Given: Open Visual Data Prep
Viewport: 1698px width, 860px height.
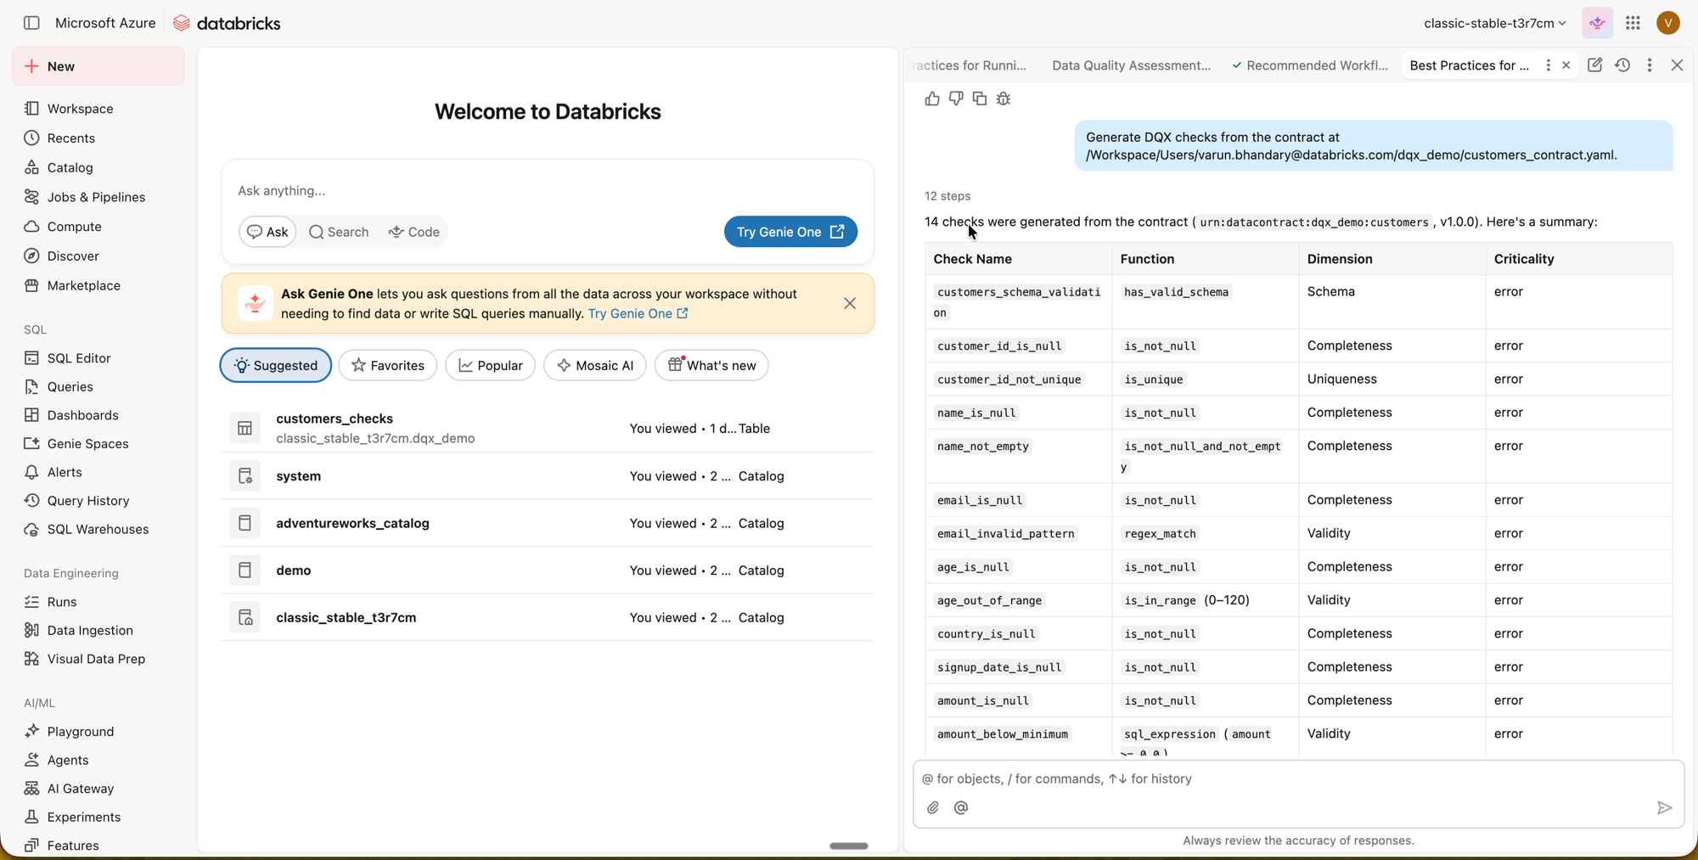Looking at the screenshot, I should (x=98, y=659).
